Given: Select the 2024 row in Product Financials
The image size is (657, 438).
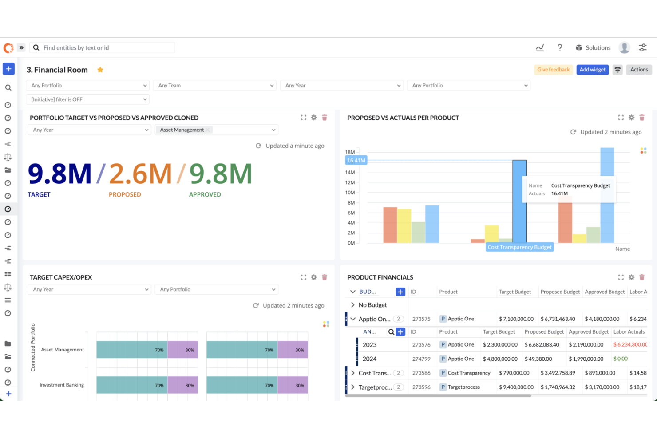Looking at the screenshot, I should tap(502, 359).
